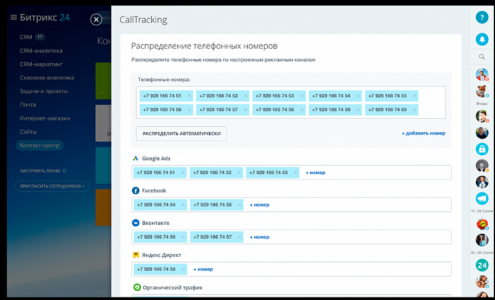Click the Битрикс 24 logo
Screen dimensions: 495x300
pos(45,17)
